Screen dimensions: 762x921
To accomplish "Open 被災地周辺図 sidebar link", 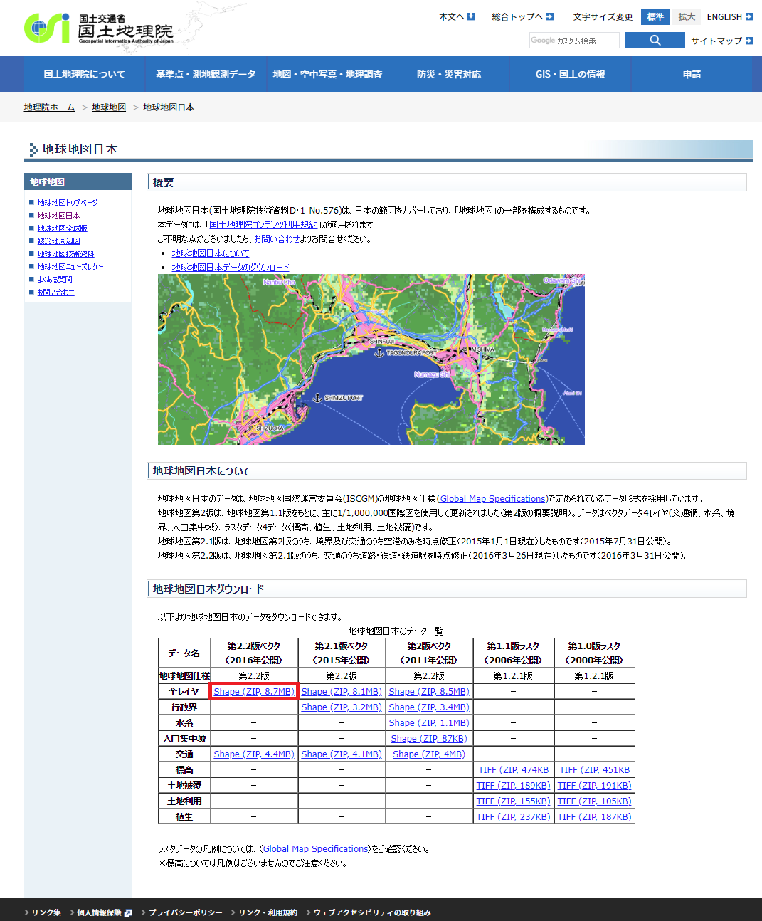I will tap(58, 241).
